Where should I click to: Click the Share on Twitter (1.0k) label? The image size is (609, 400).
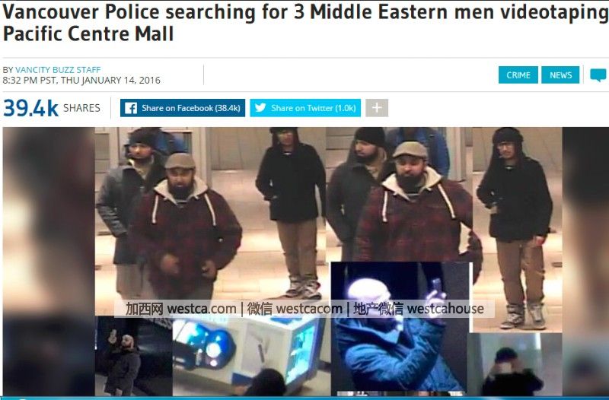pyautogui.click(x=314, y=108)
